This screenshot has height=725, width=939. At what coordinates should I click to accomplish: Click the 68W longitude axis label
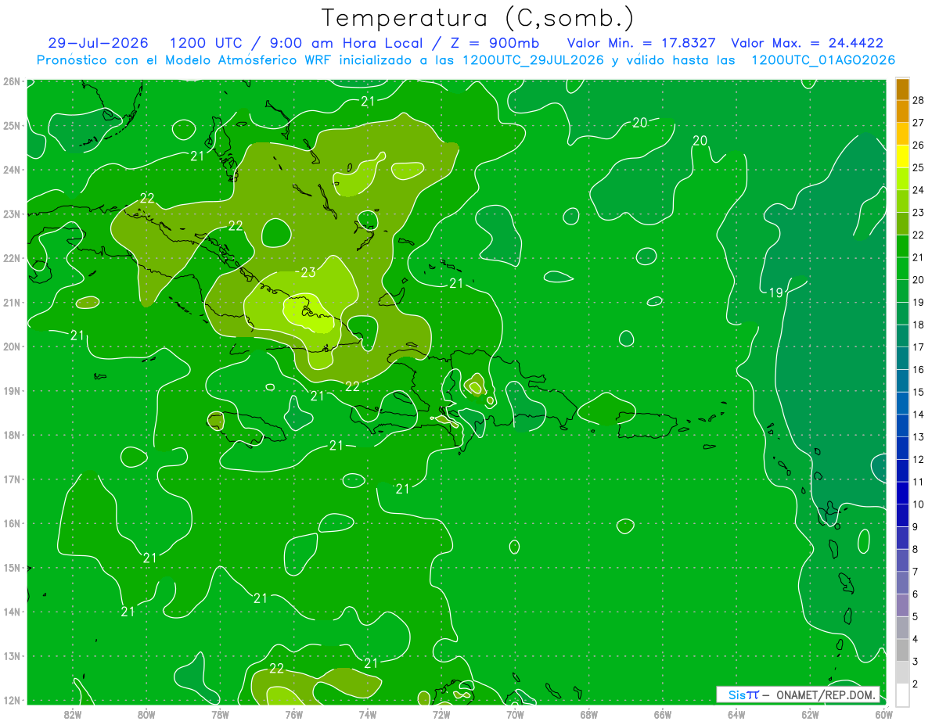coord(589,714)
